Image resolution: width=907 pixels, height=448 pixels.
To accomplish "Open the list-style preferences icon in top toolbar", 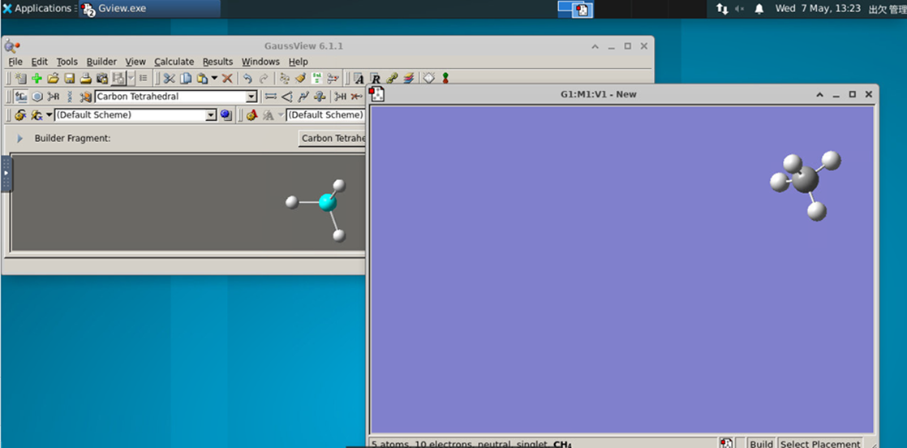I will [x=143, y=78].
